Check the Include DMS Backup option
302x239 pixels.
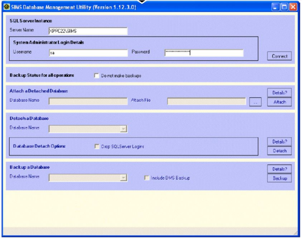pos(146,177)
